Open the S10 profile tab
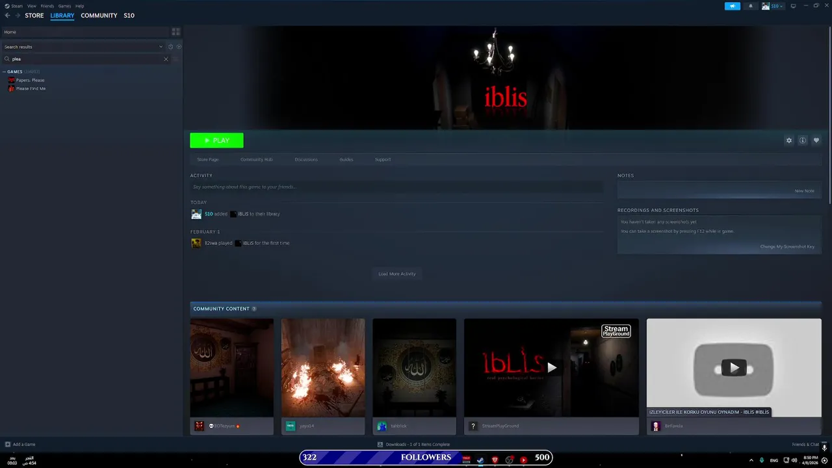Image resolution: width=832 pixels, height=468 pixels. click(x=129, y=16)
